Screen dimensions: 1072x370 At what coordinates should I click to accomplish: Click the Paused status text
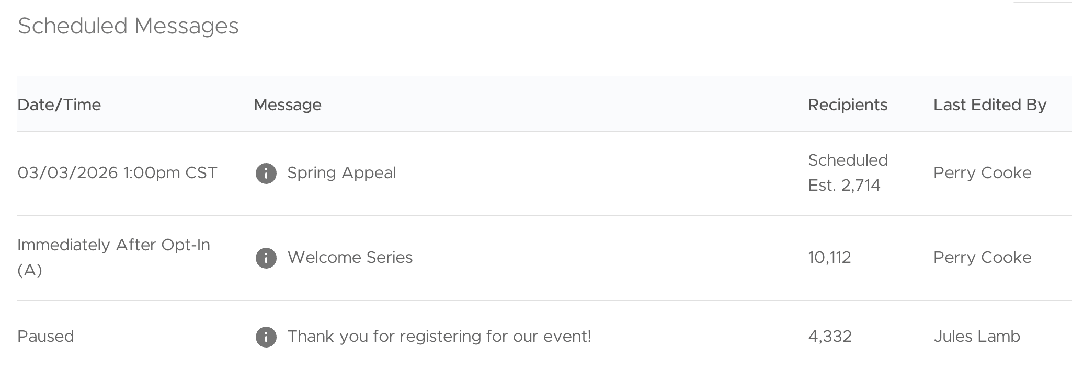pos(45,337)
